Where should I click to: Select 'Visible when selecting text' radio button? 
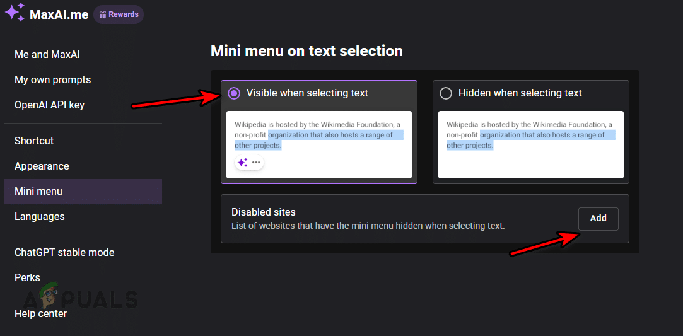tap(234, 93)
